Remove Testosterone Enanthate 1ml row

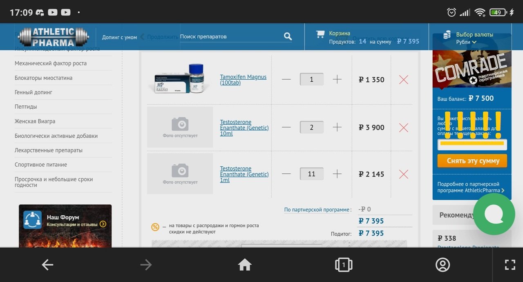tap(403, 174)
